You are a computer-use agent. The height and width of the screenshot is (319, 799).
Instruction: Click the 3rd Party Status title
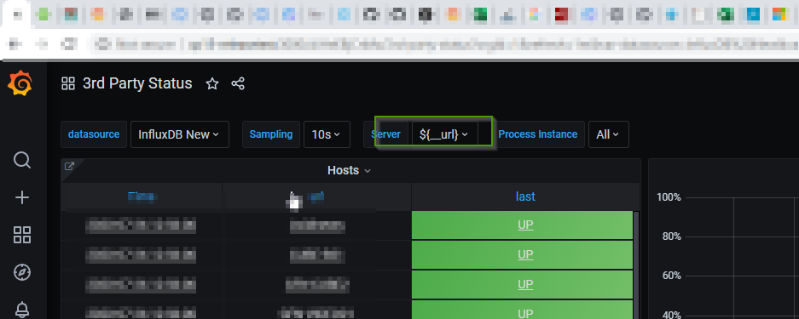pos(137,83)
